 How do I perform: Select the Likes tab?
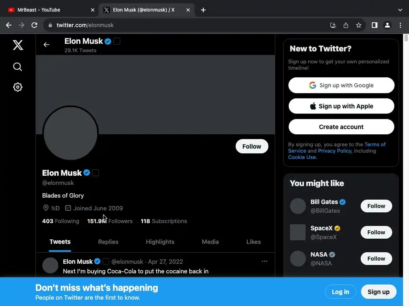[x=254, y=242]
